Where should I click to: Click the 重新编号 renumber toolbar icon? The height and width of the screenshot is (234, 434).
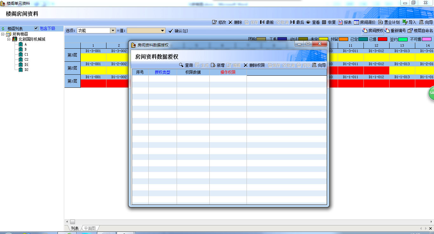387,31
